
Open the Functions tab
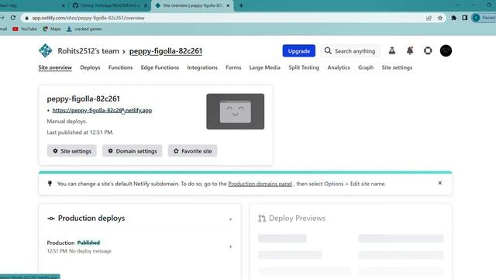[x=120, y=67]
